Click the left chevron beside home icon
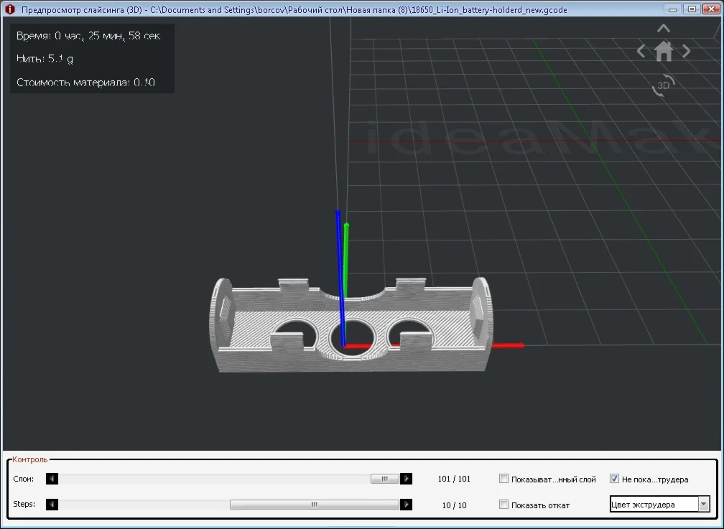This screenshot has height=529, width=724. tap(641, 51)
